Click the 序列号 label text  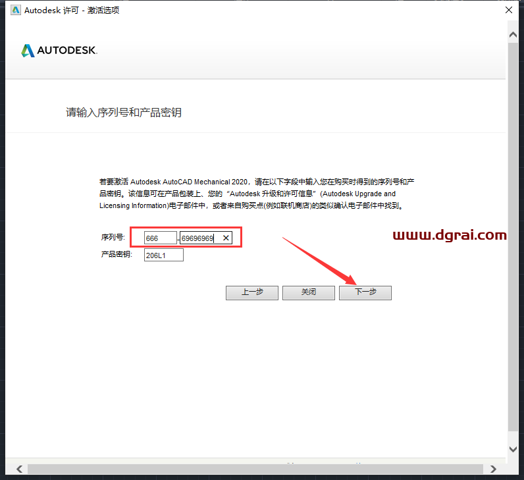pos(113,237)
